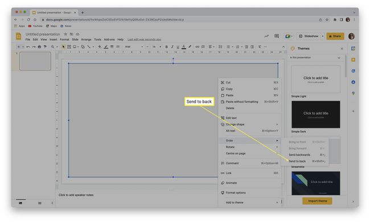Screen dimensions: 370x222
Task: Click the add comment toolbar icon
Action: 203,47
